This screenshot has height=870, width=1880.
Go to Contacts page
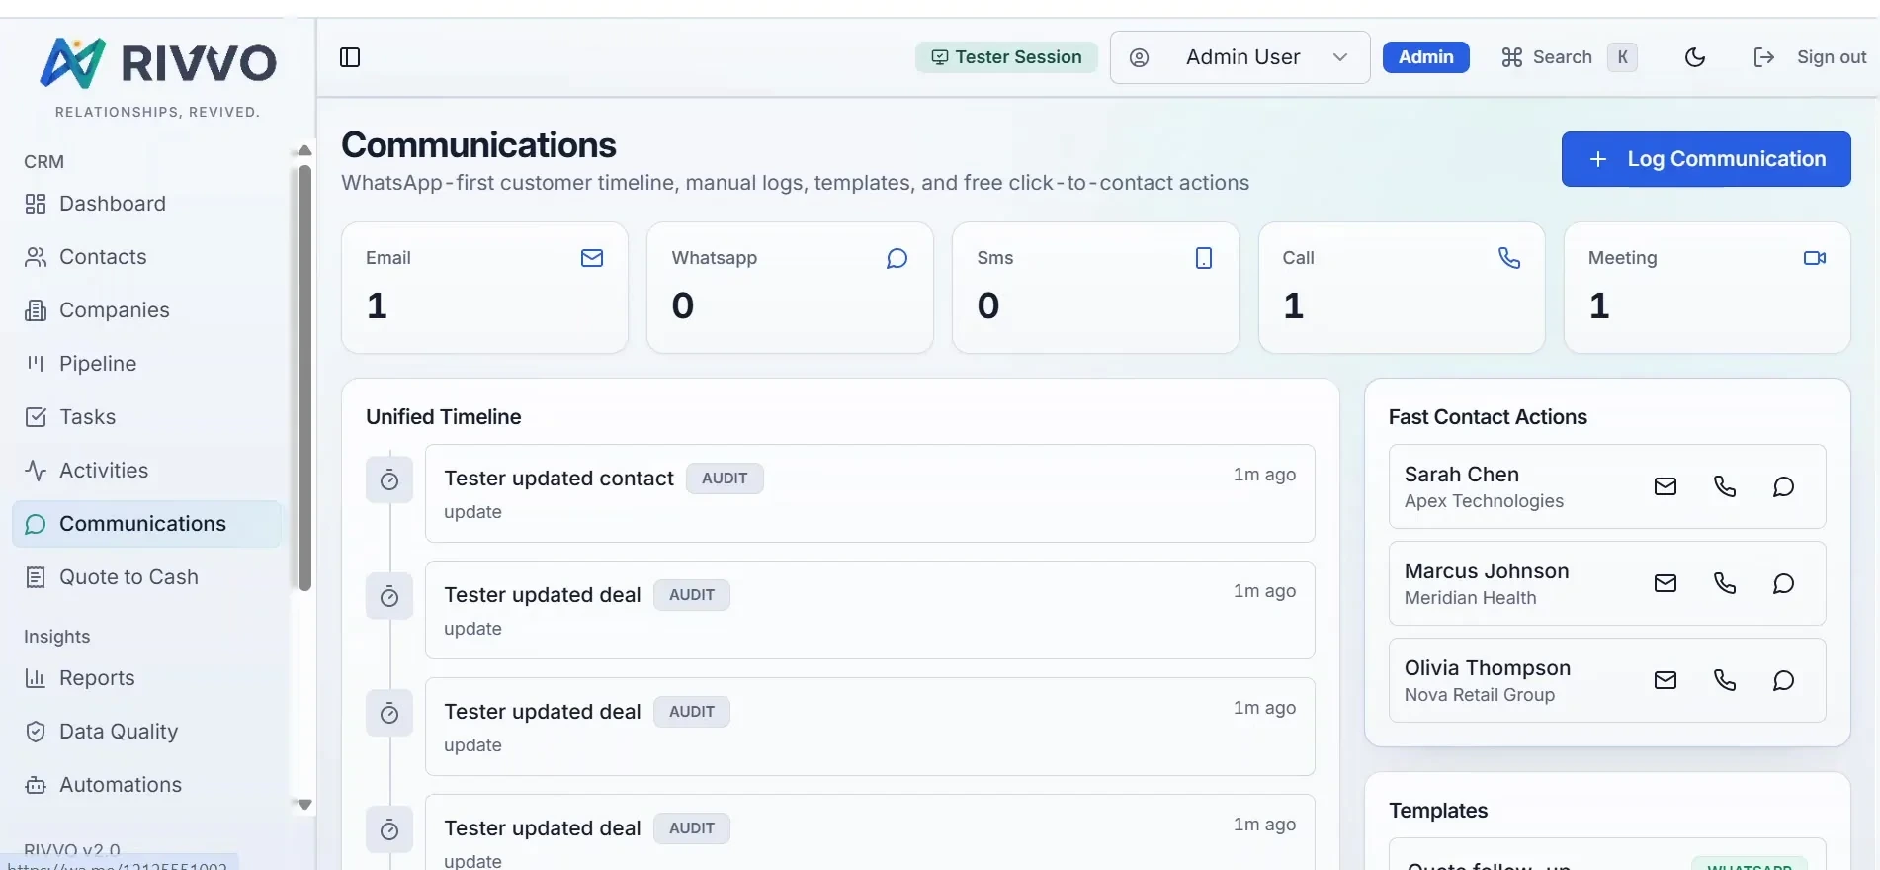pos(148,257)
